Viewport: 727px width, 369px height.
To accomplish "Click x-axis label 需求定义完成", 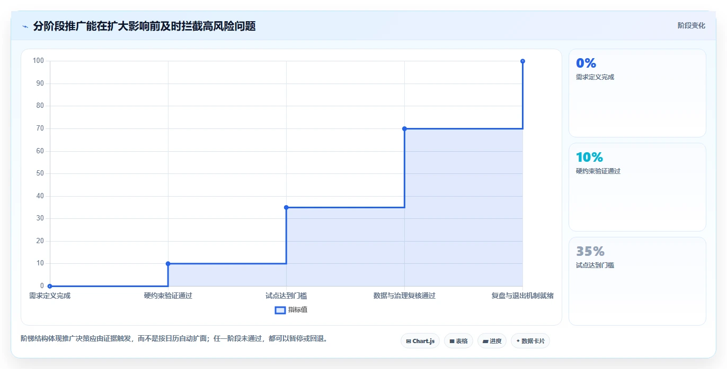I will pyautogui.click(x=50, y=296).
